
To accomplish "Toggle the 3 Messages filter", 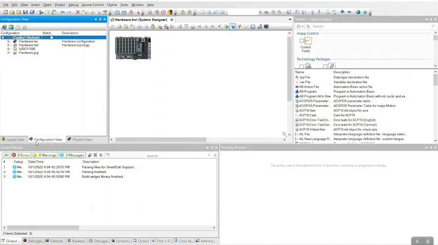I will (72, 155).
